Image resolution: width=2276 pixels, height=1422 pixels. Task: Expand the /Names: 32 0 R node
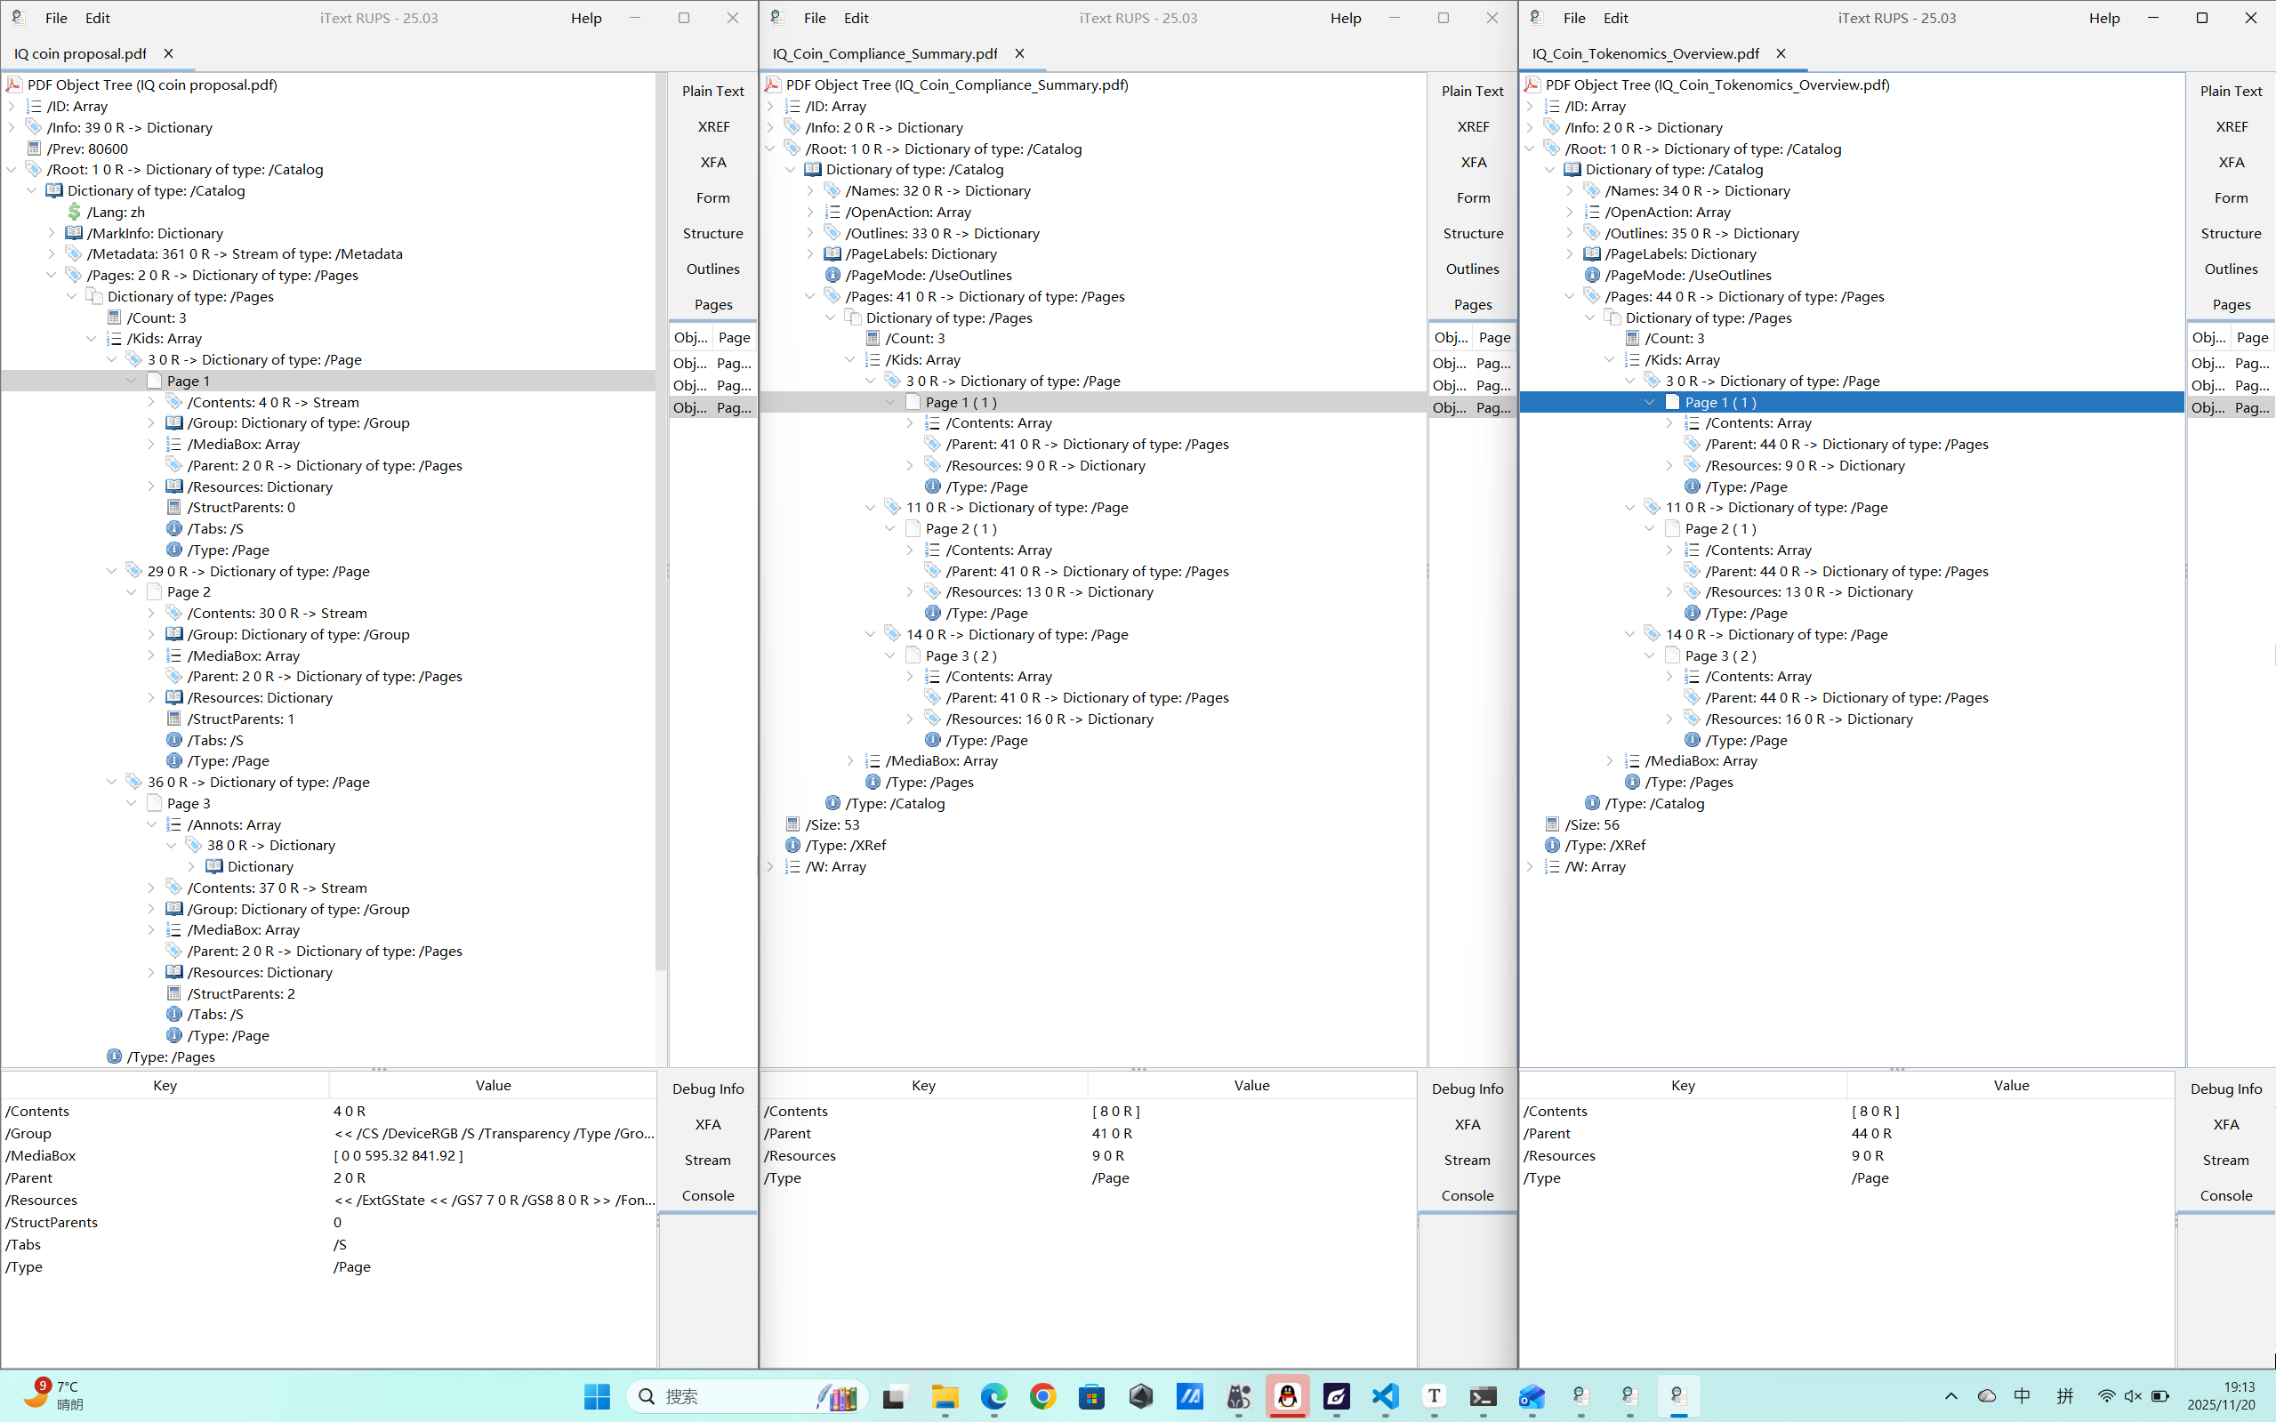point(811,191)
